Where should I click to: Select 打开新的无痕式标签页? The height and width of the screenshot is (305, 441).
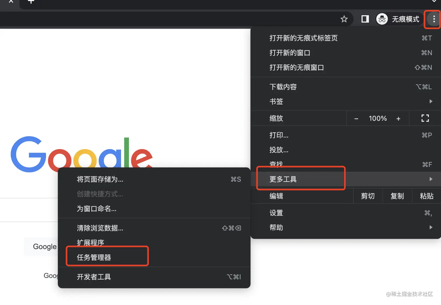pos(346,38)
